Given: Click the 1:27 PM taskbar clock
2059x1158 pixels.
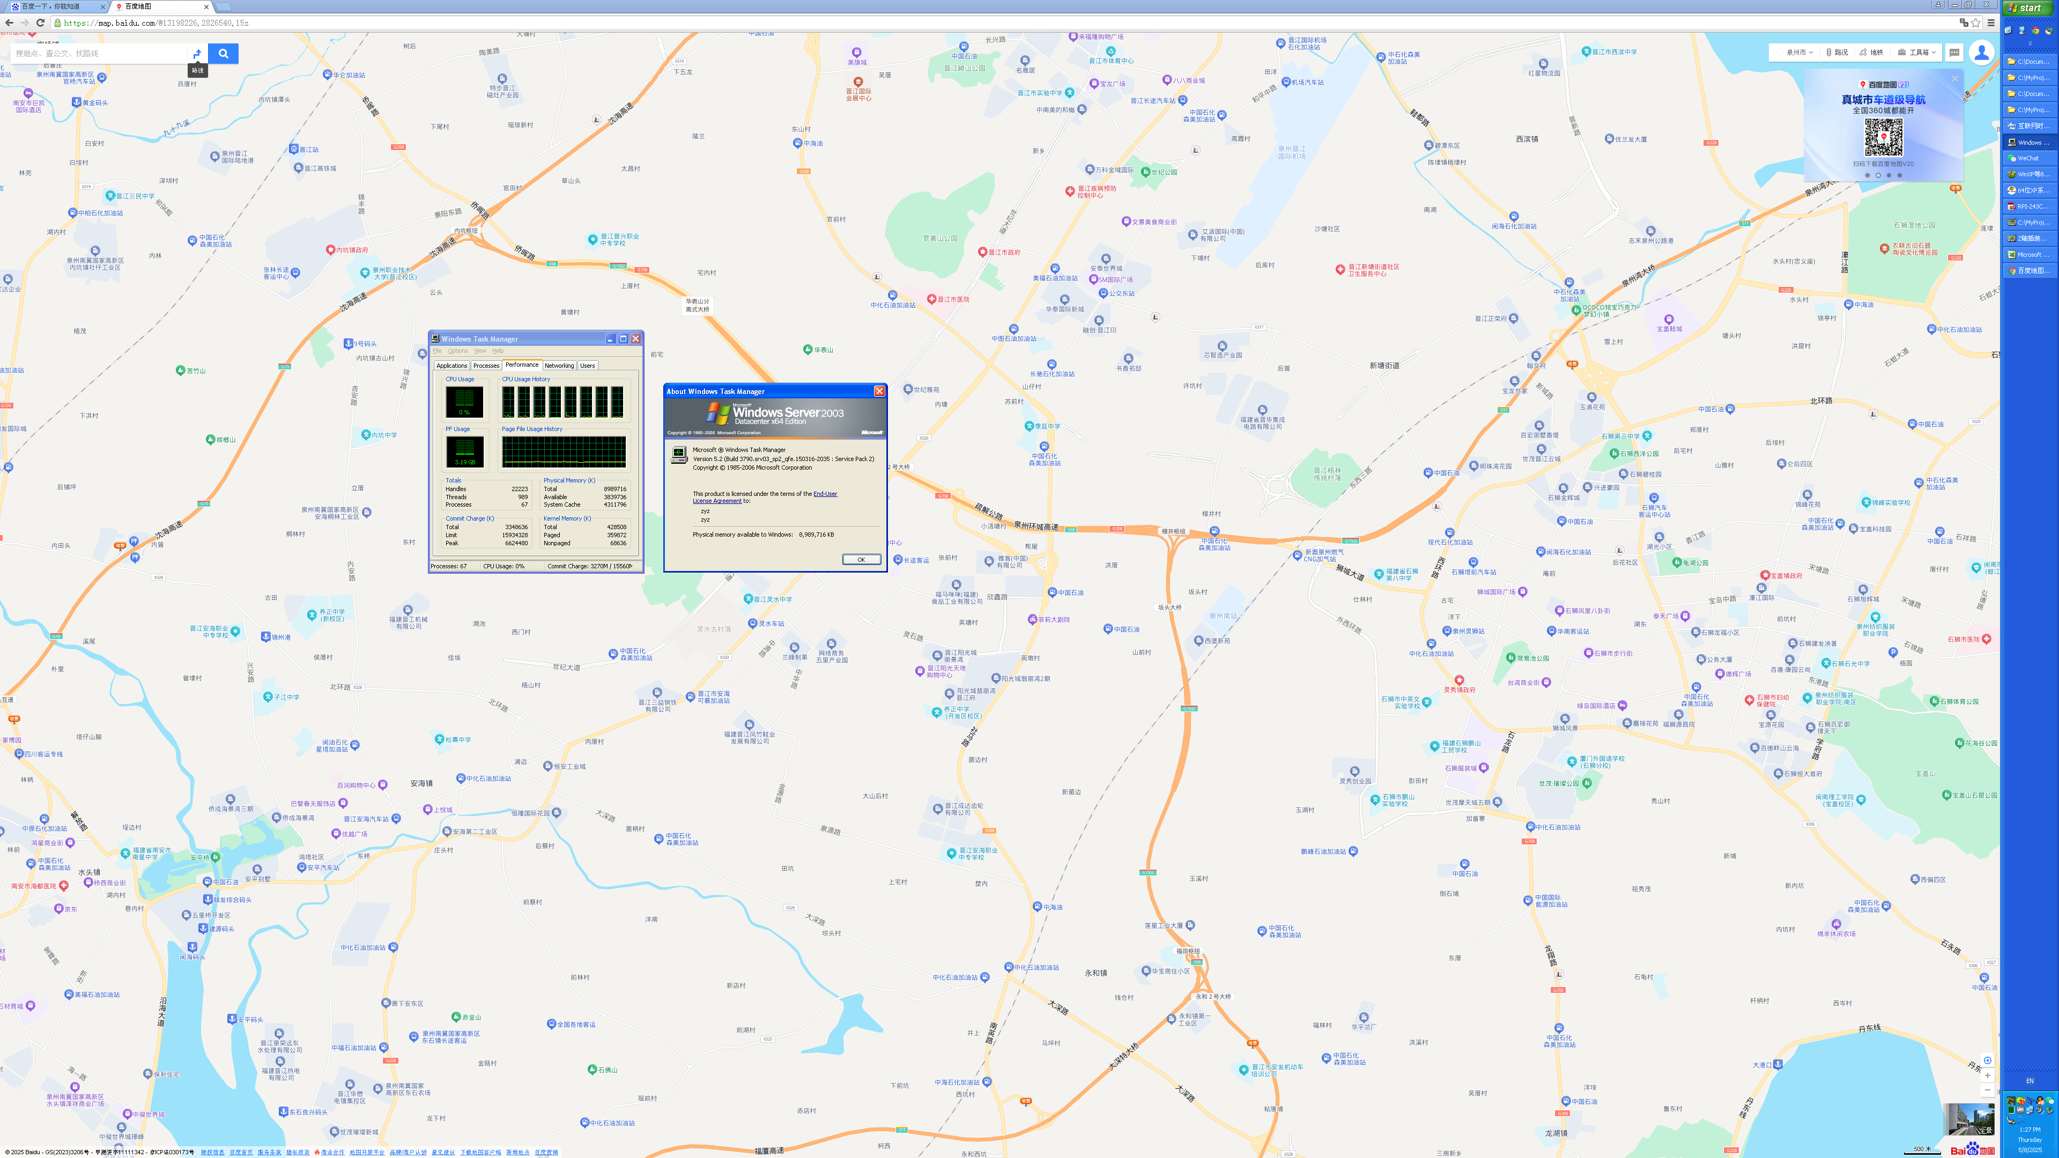Looking at the screenshot, I should (2030, 1130).
